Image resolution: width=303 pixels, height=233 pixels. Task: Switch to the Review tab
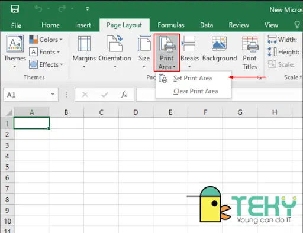pos(238,25)
